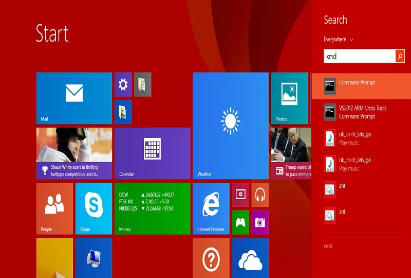Viewport: 411px width, 278px height.
Task: Click the search box containing cmd
Action: tap(360, 56)
